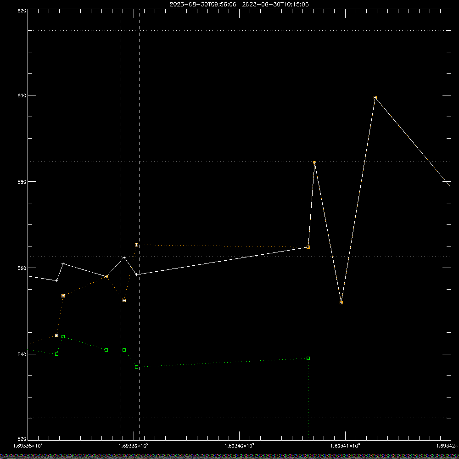The image size is (459, 459).
Task: Select the orange marker near 553 above the highest green marker
Action: point(63,296)
